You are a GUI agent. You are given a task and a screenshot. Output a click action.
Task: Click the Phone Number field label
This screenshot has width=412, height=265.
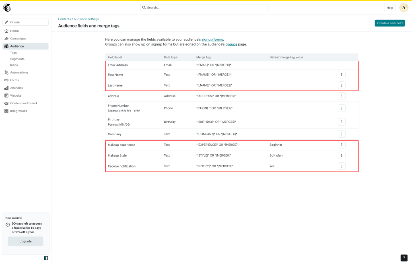click(x=118, y=106)
